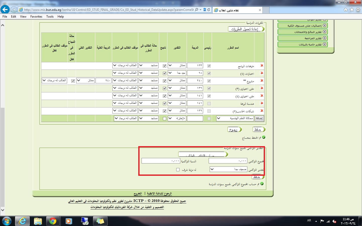Click the رجوع back button
362x226 pixels.
point(235,129)
